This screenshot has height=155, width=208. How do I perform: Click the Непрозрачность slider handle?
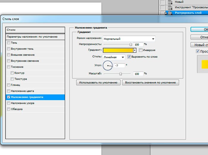(130, 44)
